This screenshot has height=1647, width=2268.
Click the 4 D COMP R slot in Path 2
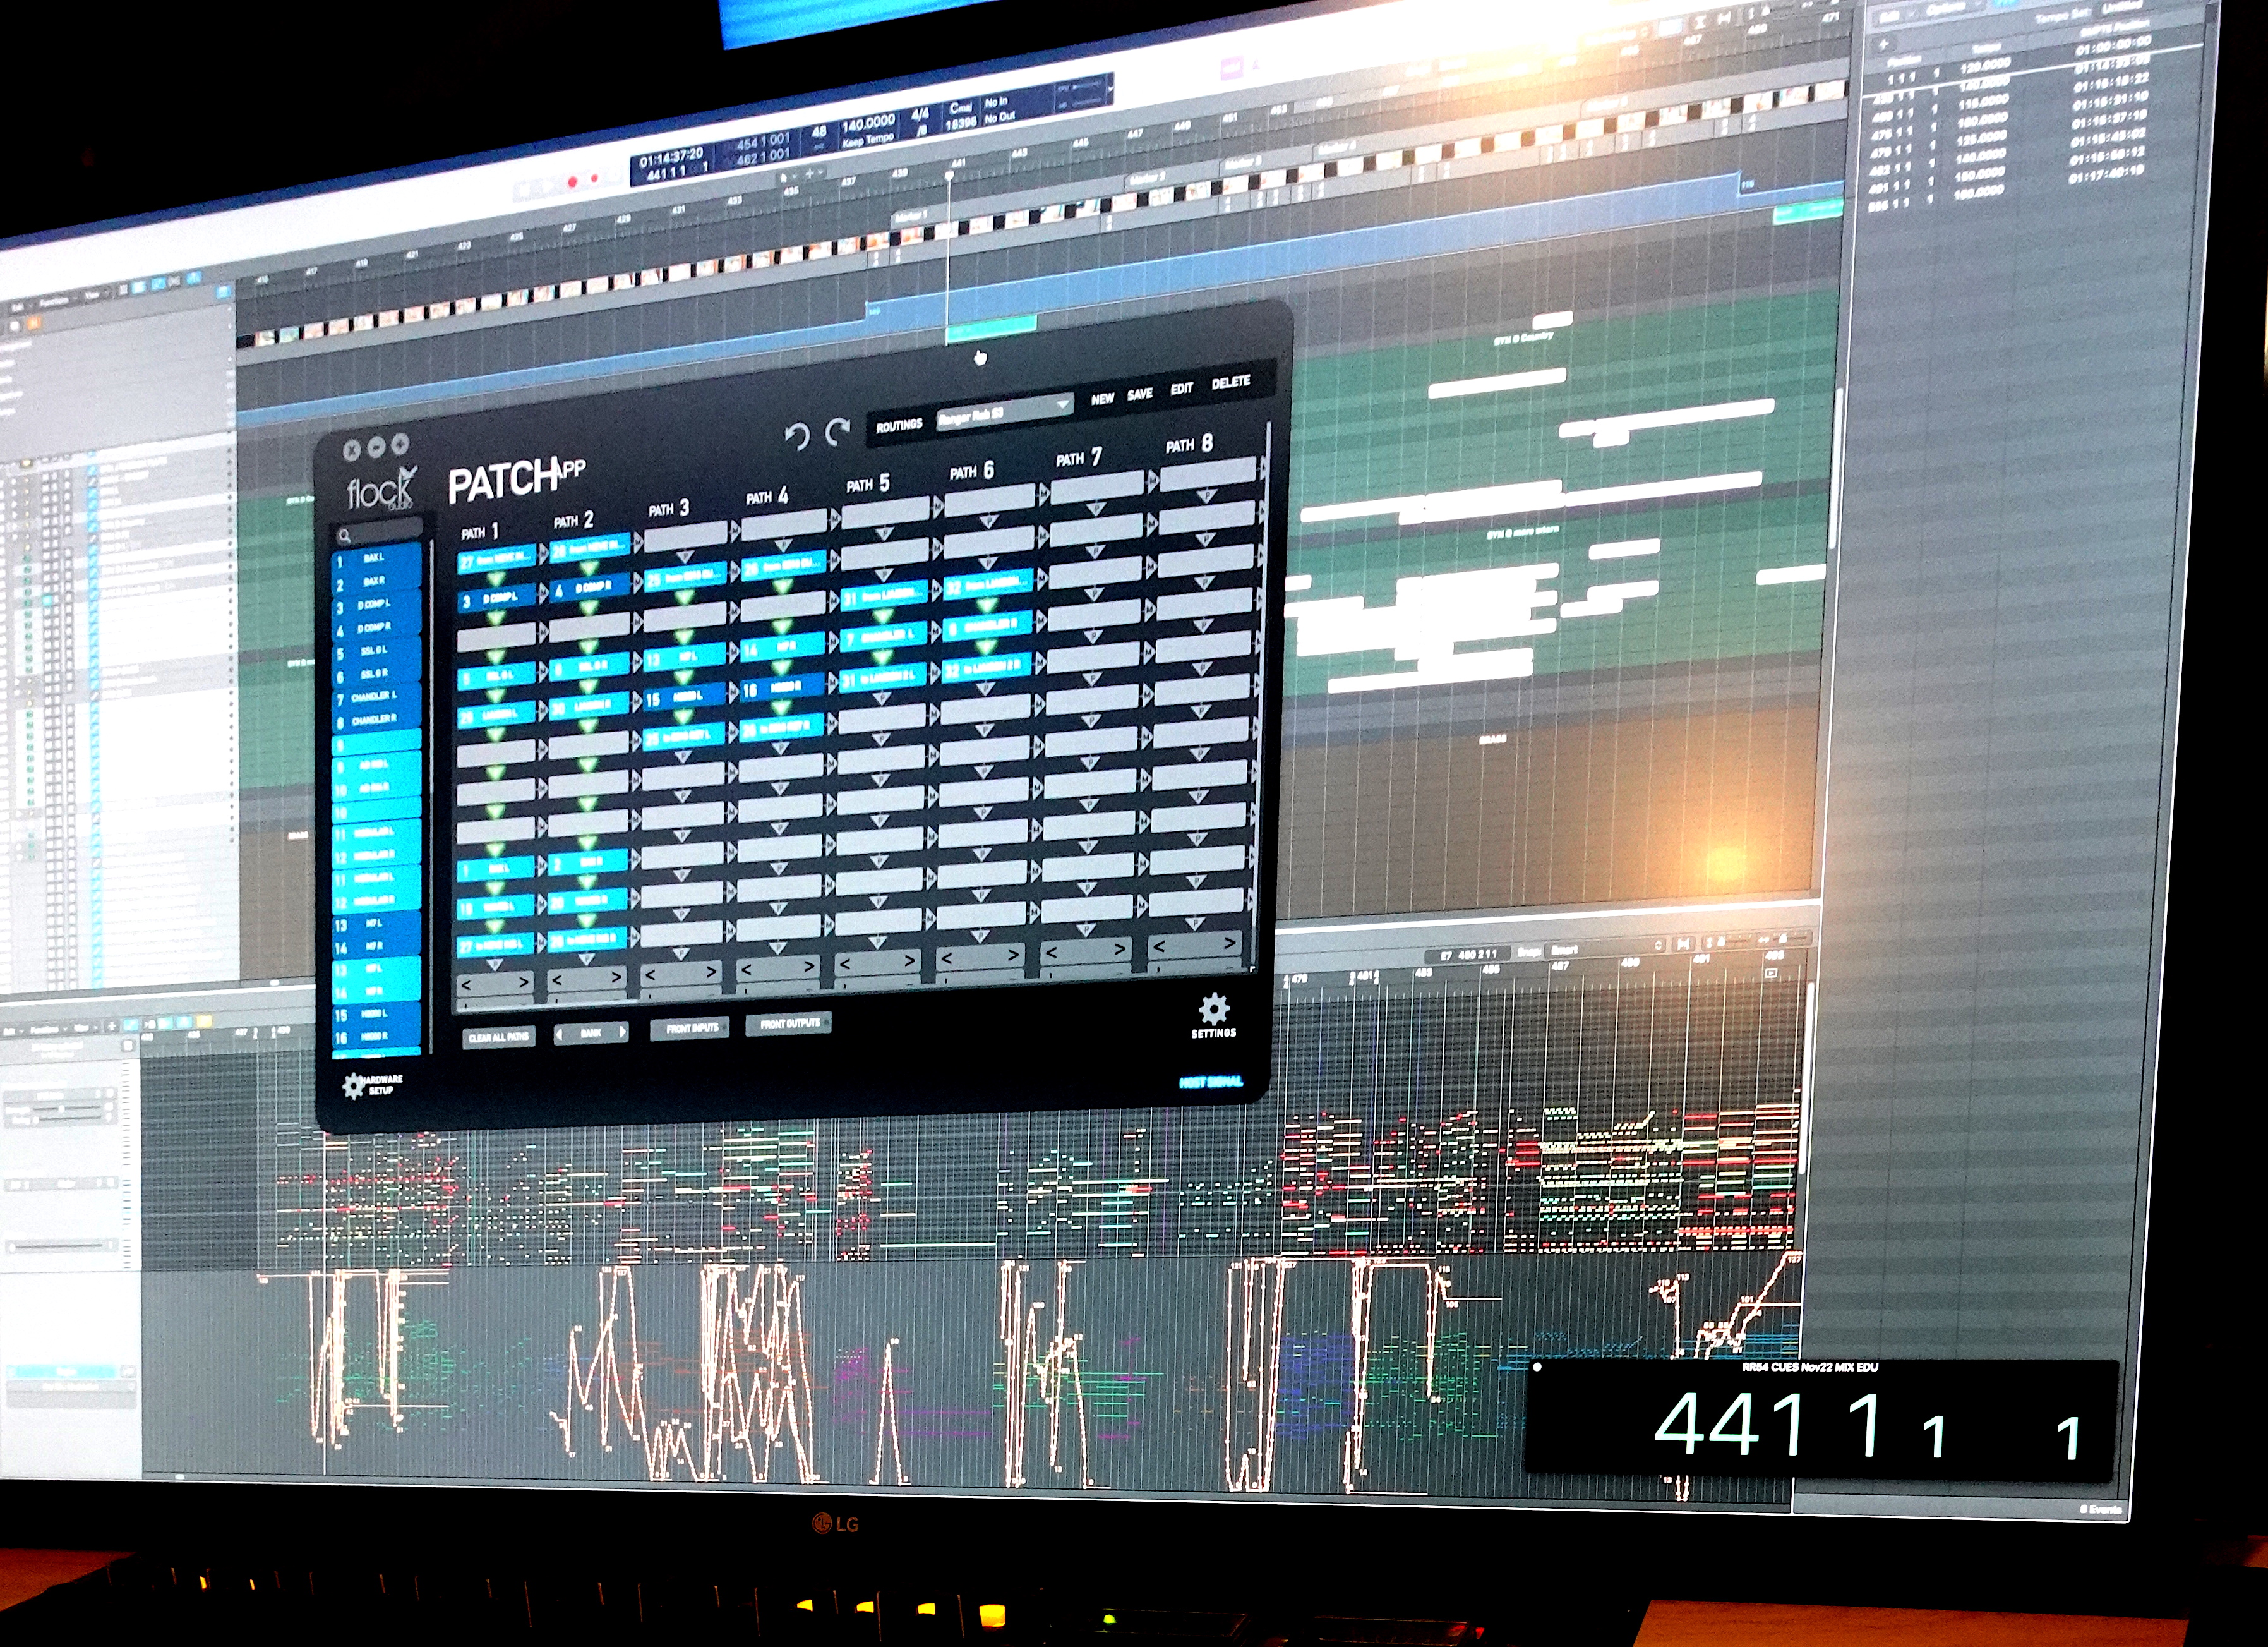click(590, 587)
